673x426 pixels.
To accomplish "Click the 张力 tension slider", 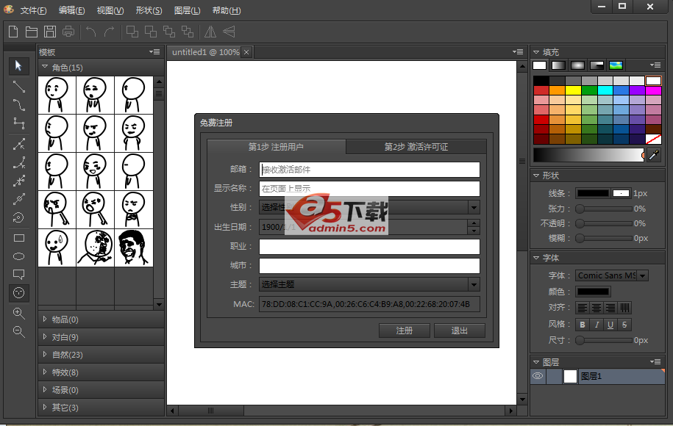I will (x=603, y=209).
